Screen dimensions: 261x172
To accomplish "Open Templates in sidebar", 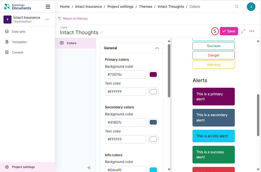I will [19, 42].
